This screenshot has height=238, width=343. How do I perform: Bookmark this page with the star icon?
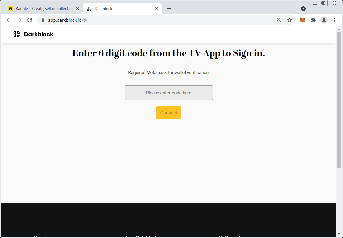click(290, 20)
